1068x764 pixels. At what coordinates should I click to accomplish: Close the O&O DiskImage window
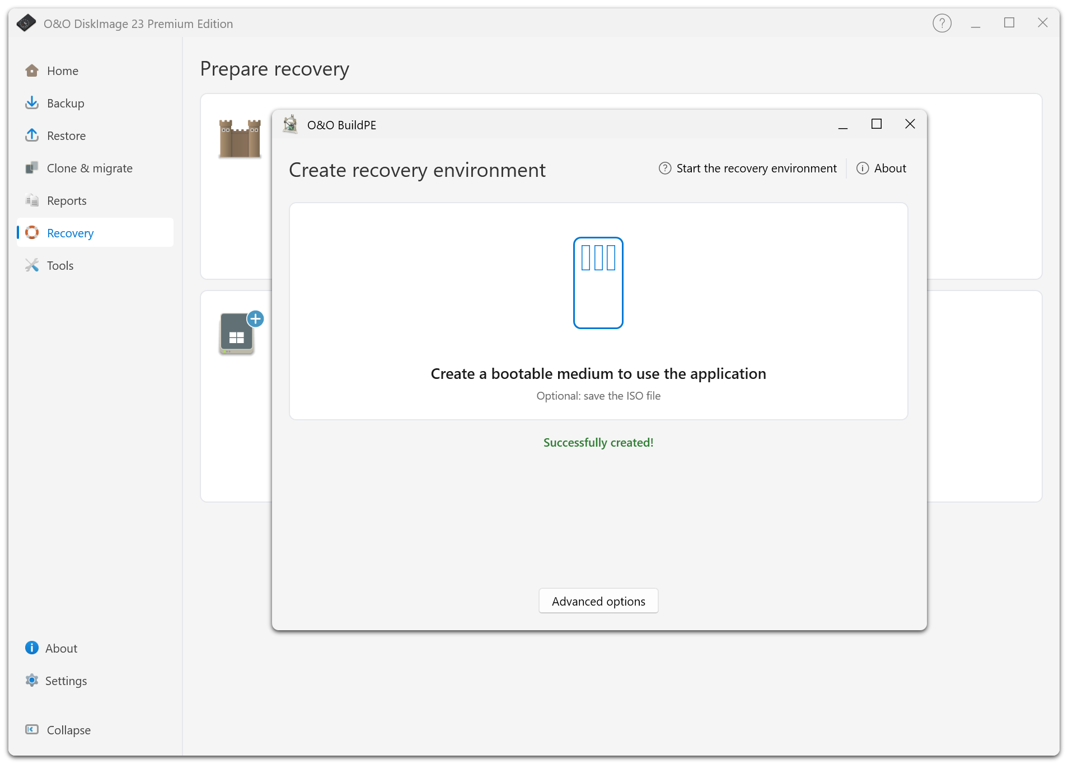(1043, 23)
